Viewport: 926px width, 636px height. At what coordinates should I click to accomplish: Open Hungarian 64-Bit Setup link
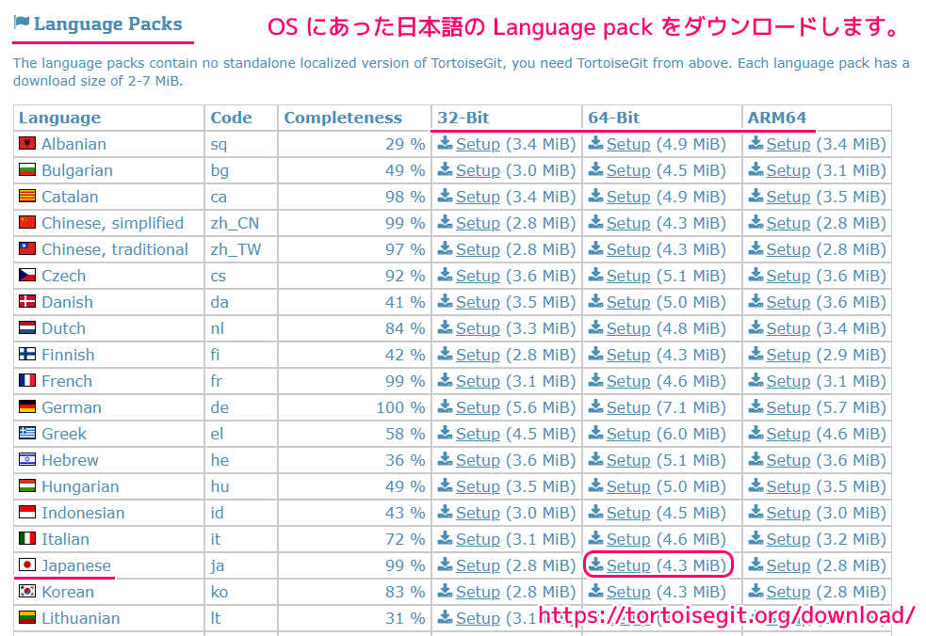[x=628, y=486]
